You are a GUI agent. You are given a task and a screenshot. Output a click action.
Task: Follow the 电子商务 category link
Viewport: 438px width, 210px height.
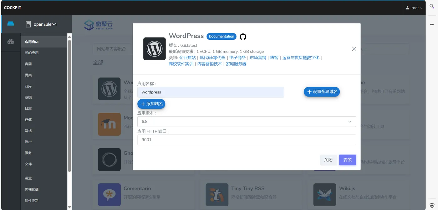point(237,58)
